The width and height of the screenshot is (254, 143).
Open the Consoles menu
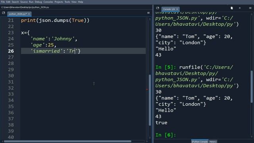(x=48, y=2)
